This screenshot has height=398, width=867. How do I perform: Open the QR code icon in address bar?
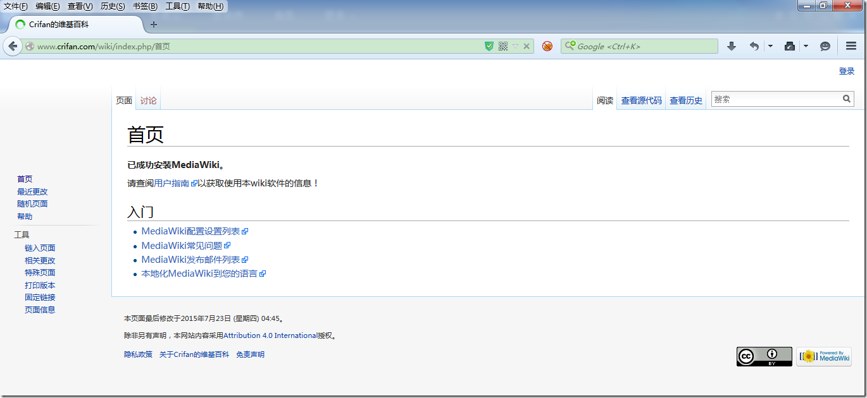click(503, 46)
